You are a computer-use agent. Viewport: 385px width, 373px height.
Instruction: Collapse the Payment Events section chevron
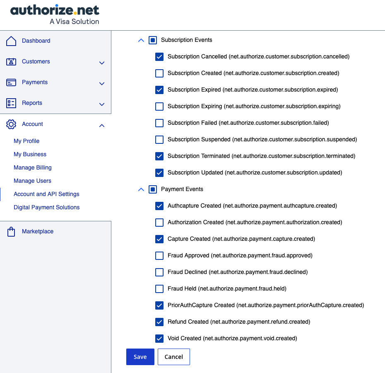pyautogui.click(x=141, y=189)
